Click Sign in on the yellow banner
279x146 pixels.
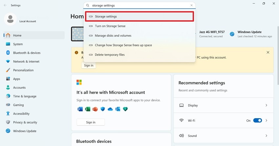(x=89, y=65)
